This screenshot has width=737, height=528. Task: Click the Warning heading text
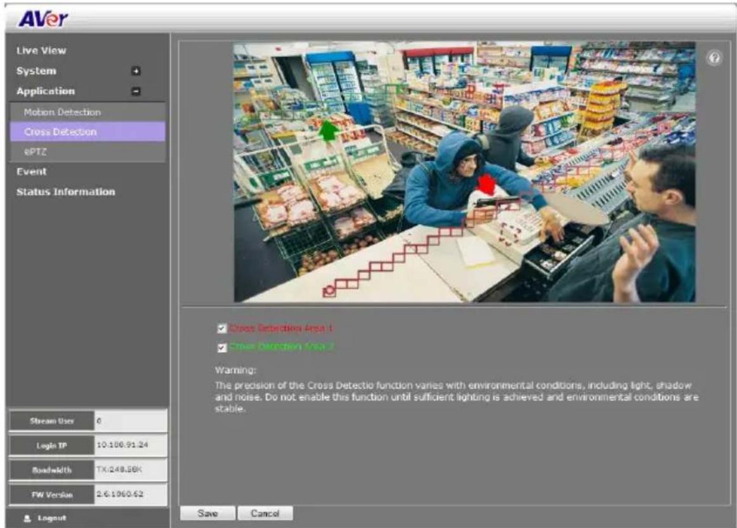[x=235, y=370]
